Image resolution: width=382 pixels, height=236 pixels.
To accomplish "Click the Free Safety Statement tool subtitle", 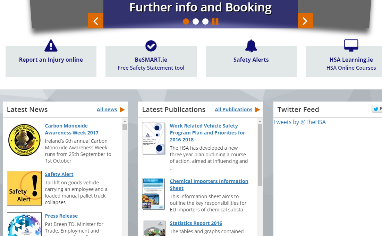I will (151, 68).
